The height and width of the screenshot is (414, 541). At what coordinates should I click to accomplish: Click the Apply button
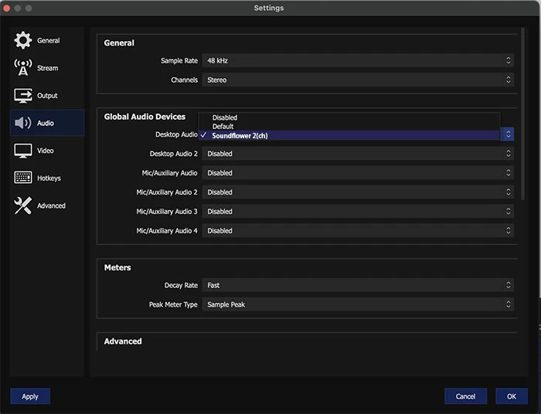[x=30, y=396]
